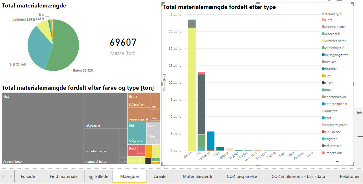Screen dimensions: 363x184
Task: Click the left page navigation arrow
Action: pos(3,176)
